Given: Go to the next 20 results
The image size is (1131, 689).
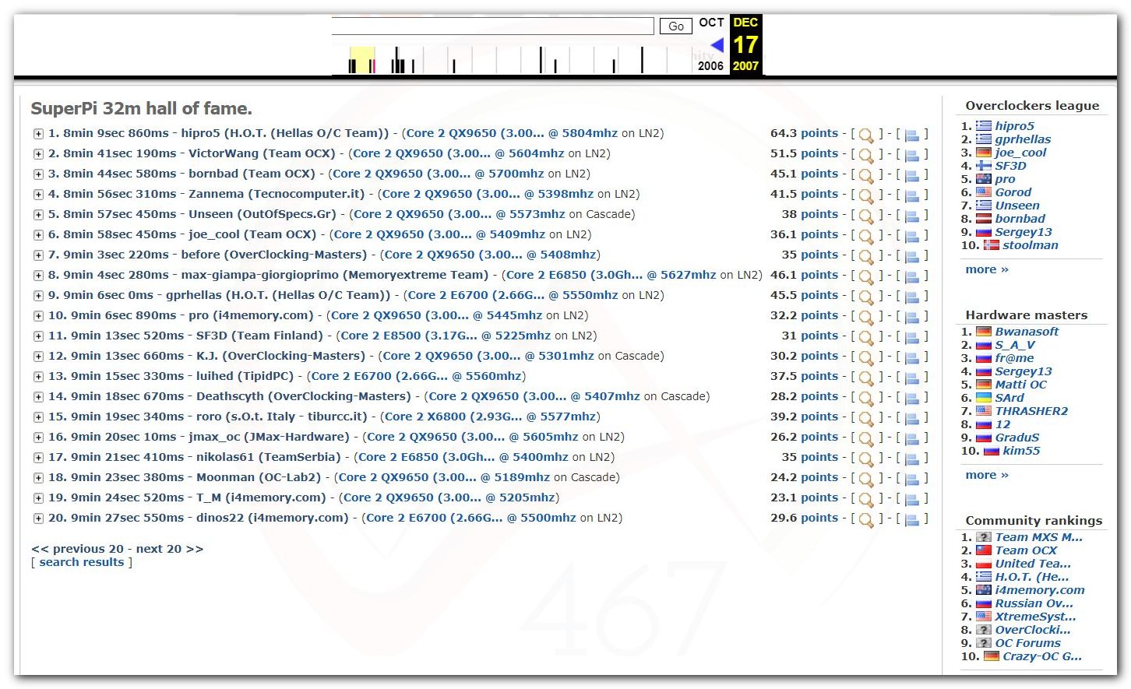Looking at the screenshot, I should [x=170, y=549].
